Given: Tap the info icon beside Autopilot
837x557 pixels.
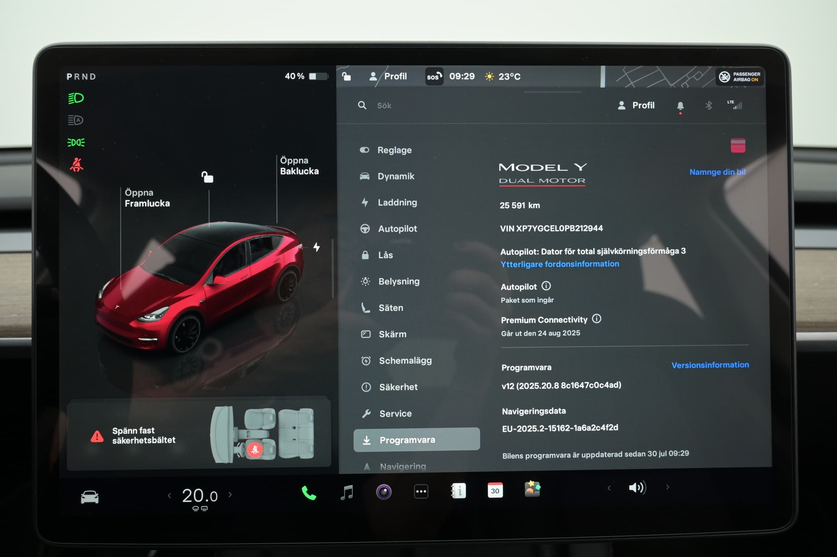Looking at the screenshot, I should point(546,286).
